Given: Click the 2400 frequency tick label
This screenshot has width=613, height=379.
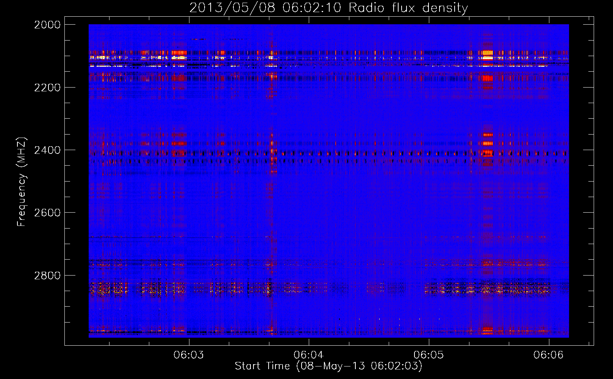Looking at the screenshot, I should [47, 150].
